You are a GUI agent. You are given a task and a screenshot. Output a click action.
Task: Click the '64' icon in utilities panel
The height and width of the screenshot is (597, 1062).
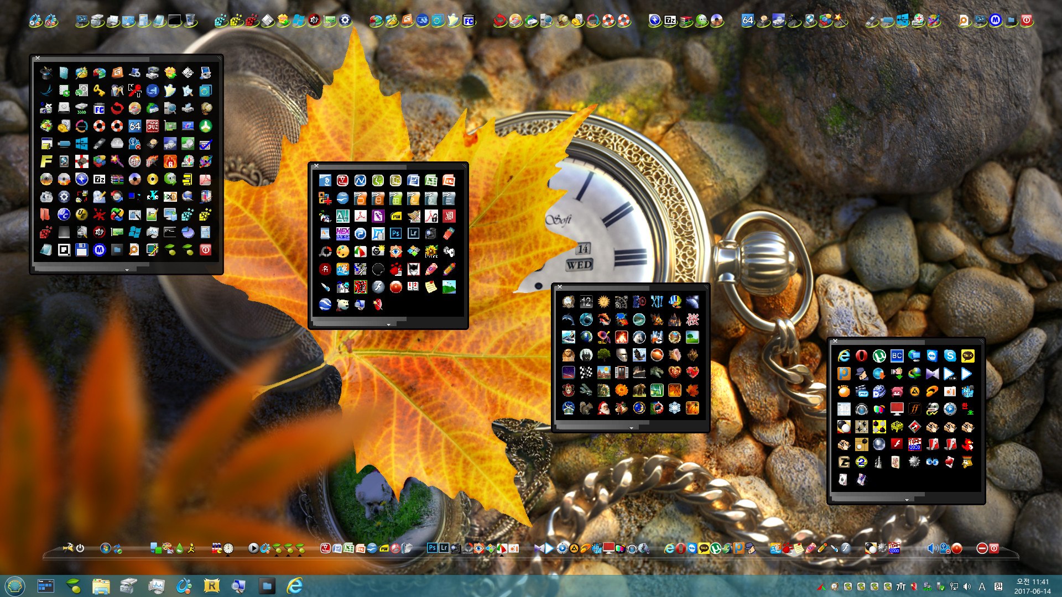tap(134, 126)
